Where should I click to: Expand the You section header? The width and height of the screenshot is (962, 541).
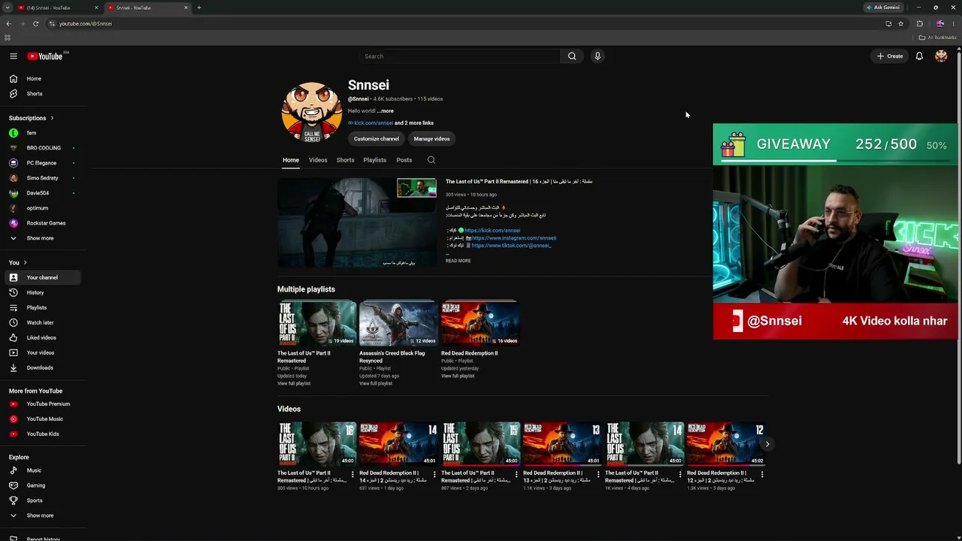coord(18,262)
